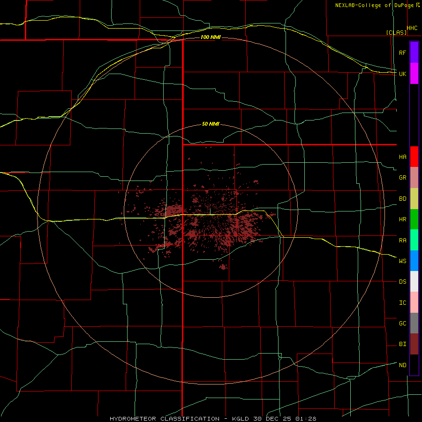
Task: Click the ND legend label
Action: [403, 365]
